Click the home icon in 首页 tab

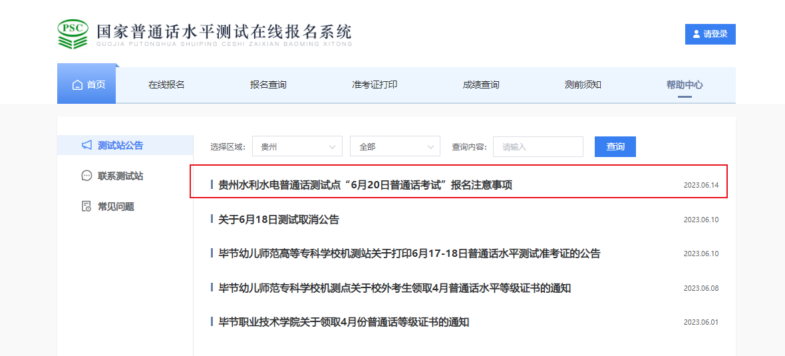[77, 85]
